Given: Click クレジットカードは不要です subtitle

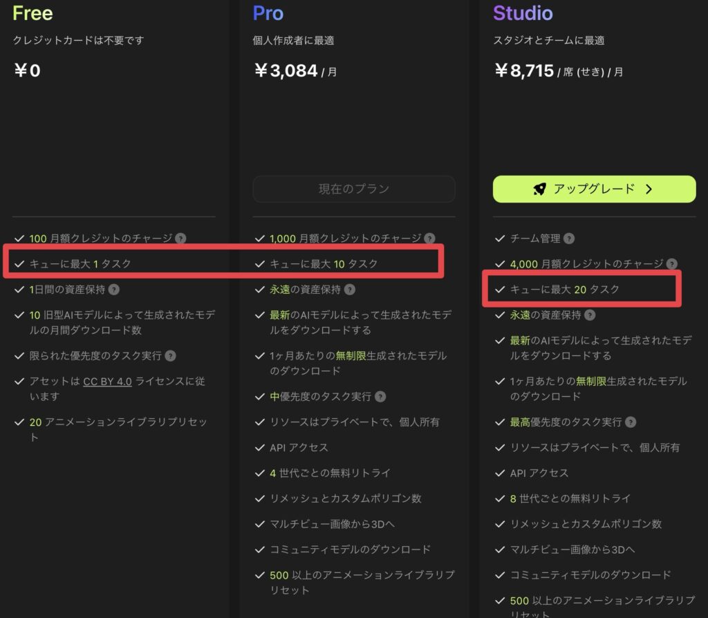Looking at the screenshot, I should click(79, 40).
